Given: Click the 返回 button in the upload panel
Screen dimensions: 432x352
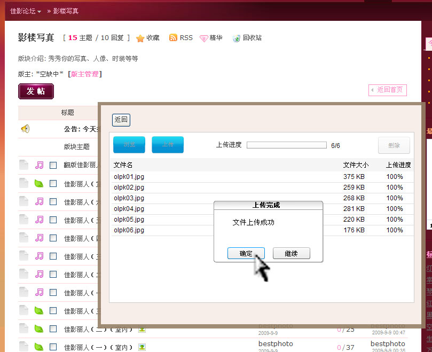Looking at the screenshot, I should coord(121,120).
